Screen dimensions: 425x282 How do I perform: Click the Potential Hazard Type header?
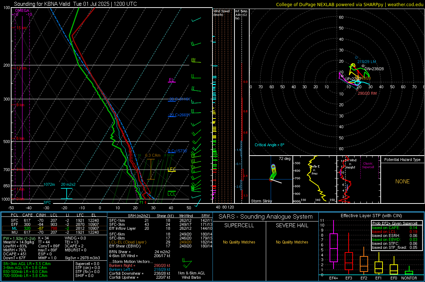403,160
